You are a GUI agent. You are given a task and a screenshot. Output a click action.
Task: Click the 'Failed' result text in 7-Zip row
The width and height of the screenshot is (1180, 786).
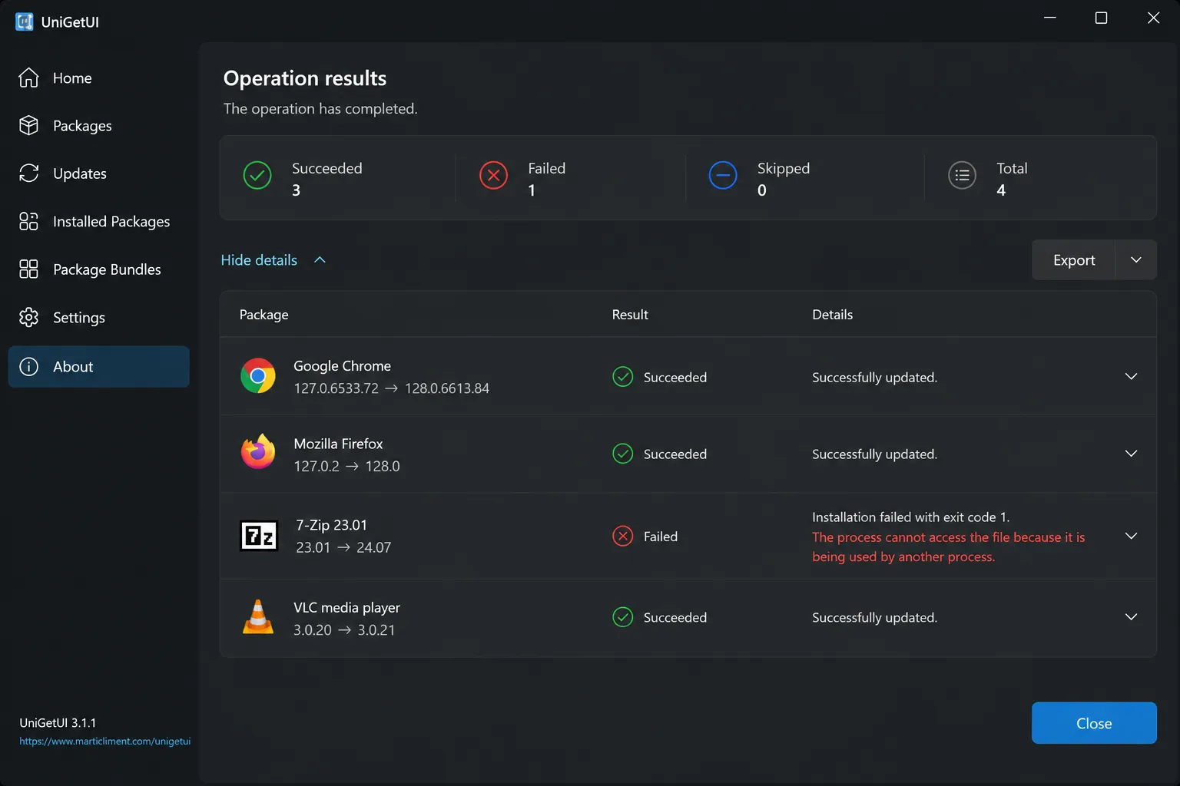click(661, 536)
